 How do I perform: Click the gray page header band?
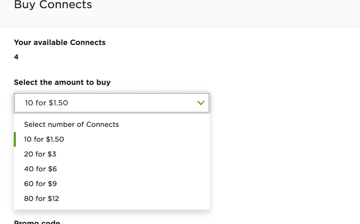point(205,13)
